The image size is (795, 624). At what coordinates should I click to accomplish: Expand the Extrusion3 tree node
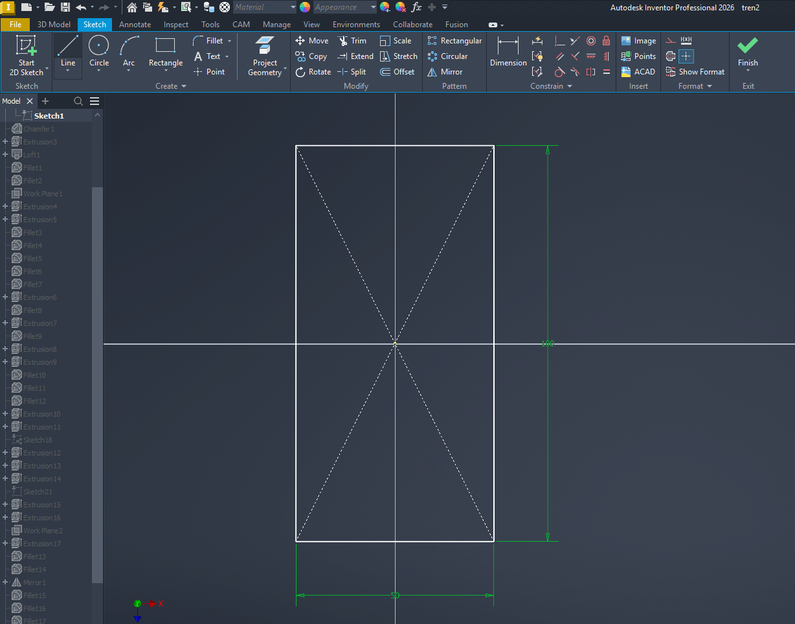coord(5,141)
